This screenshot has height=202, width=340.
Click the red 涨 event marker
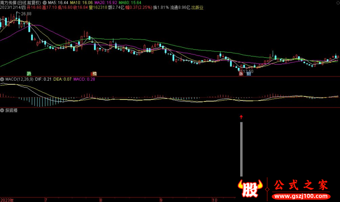pyautogui.click(x=241, y=73)
